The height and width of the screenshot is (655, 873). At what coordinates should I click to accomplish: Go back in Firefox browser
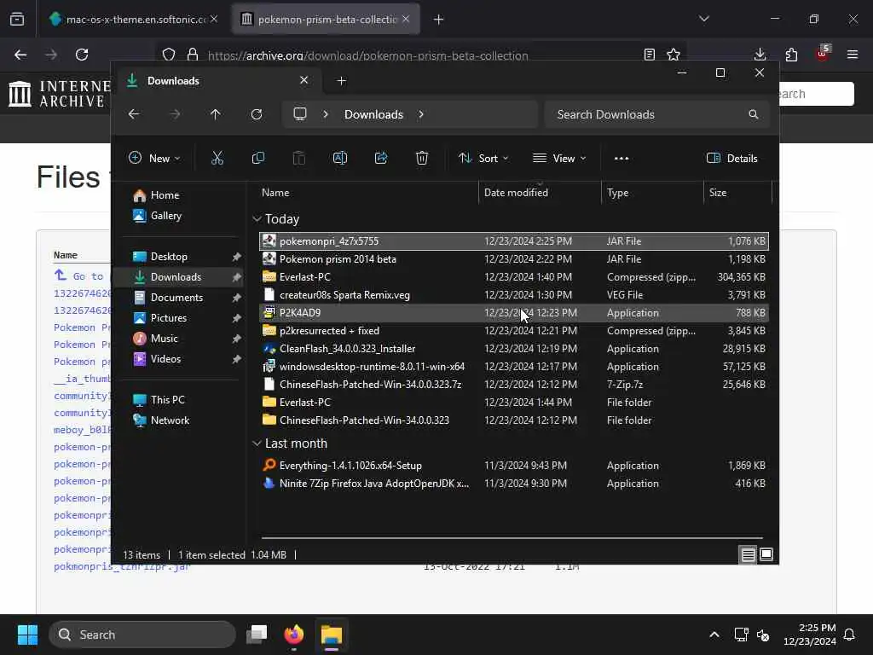click(x=20, y=55)
